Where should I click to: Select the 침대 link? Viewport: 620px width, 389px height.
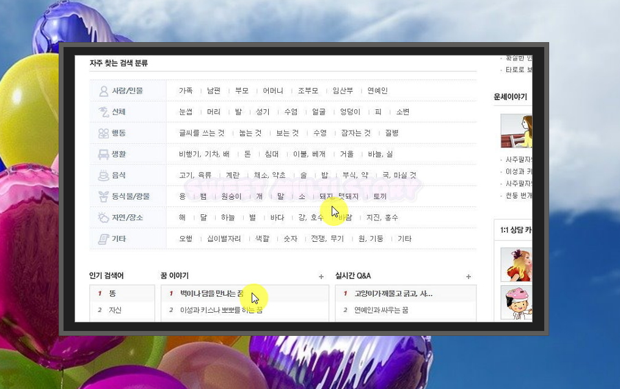click(272, 154)
